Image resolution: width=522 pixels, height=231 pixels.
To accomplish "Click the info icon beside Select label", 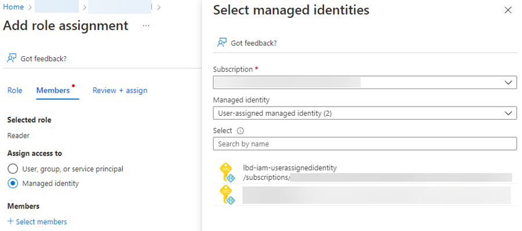I will pyautogui.click(x=240, y=131).
